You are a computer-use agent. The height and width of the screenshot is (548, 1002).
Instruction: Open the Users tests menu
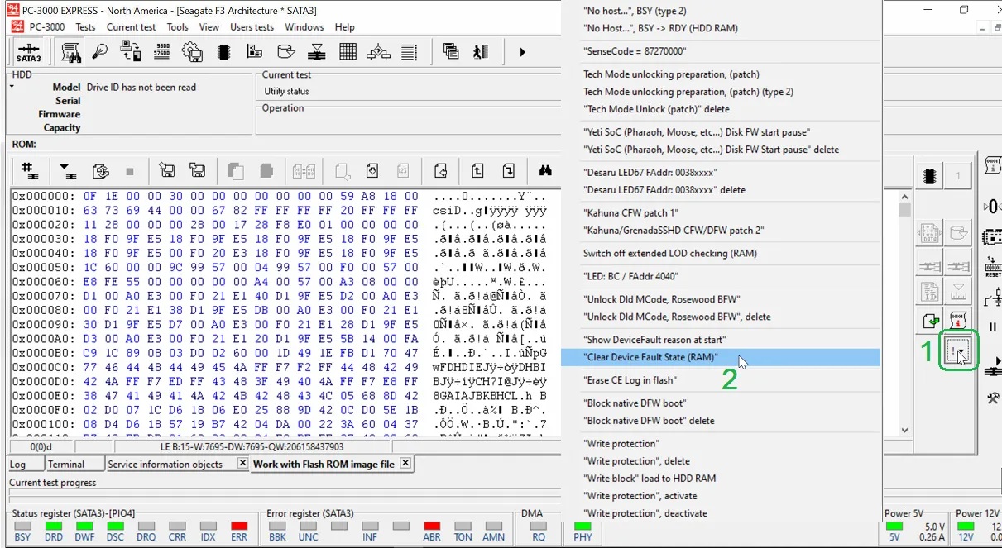pyautogui.click(x=252, y=27)
